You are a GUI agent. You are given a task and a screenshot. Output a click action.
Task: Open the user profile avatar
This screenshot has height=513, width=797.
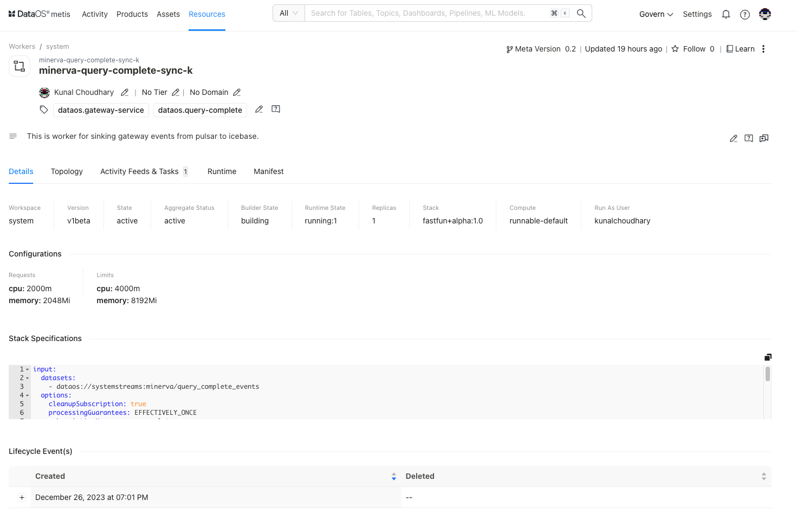click(765, 14)
